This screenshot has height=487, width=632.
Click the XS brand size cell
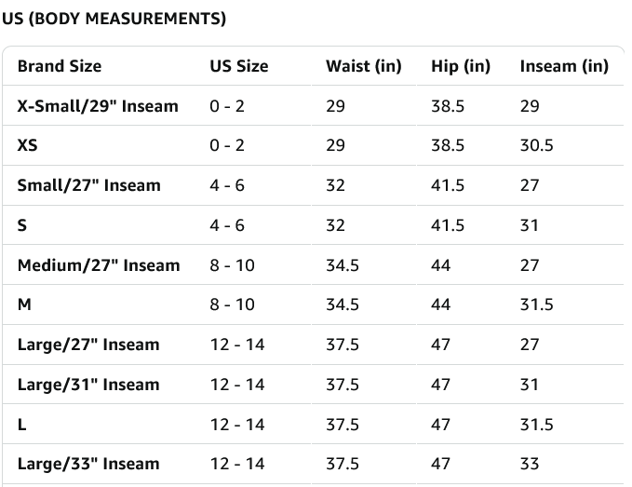click(28, 146)
